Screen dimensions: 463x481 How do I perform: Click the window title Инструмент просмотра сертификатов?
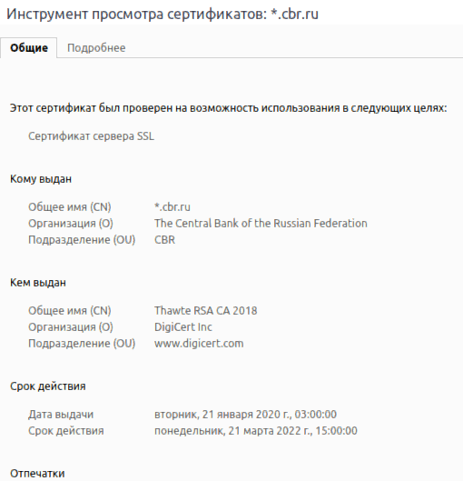[x=136, y=15]
